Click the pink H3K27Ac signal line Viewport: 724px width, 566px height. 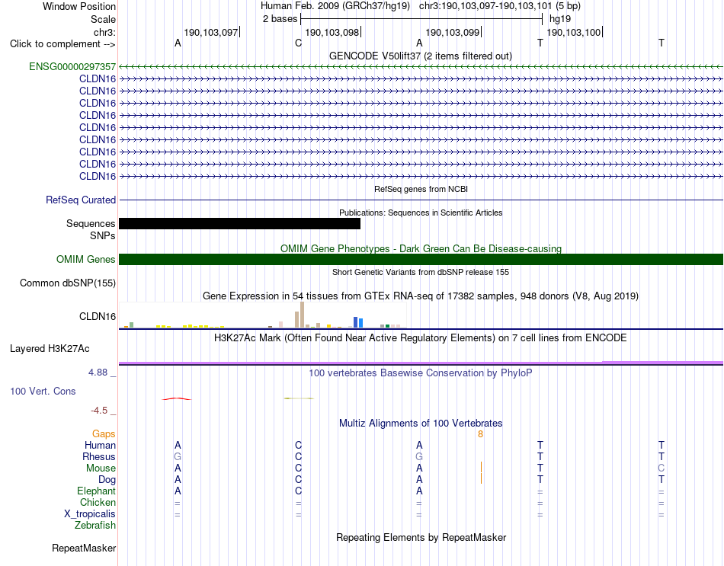(x=421, y=363)
